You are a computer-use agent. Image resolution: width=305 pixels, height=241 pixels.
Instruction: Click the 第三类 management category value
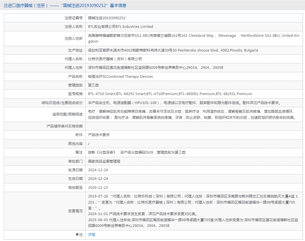pyautogui.click(x=94, y=85)
